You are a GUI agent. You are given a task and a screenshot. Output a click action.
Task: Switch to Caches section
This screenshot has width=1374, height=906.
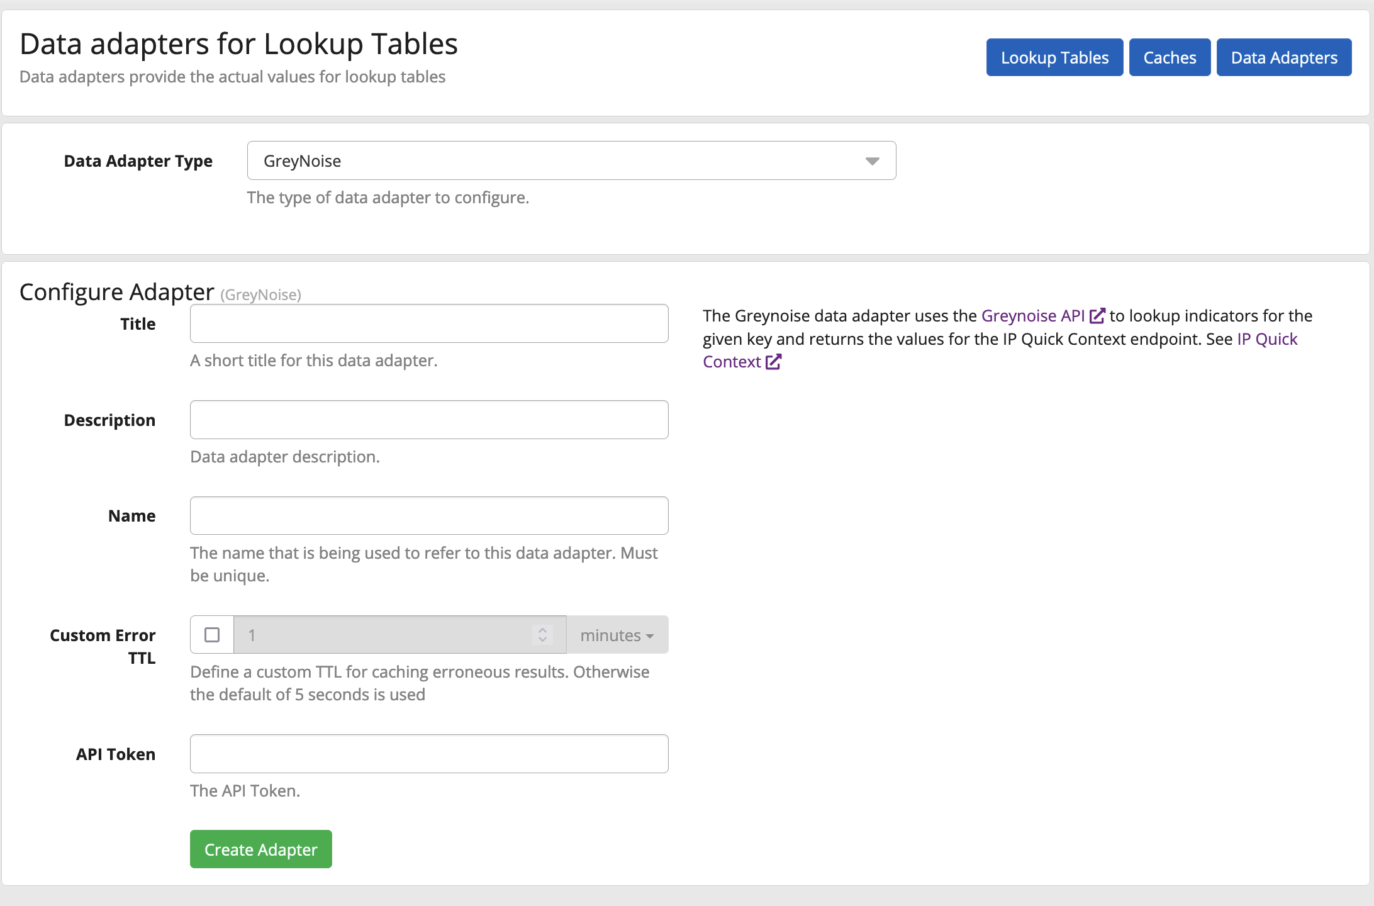pyautogui.click(x=1170, y=58)
